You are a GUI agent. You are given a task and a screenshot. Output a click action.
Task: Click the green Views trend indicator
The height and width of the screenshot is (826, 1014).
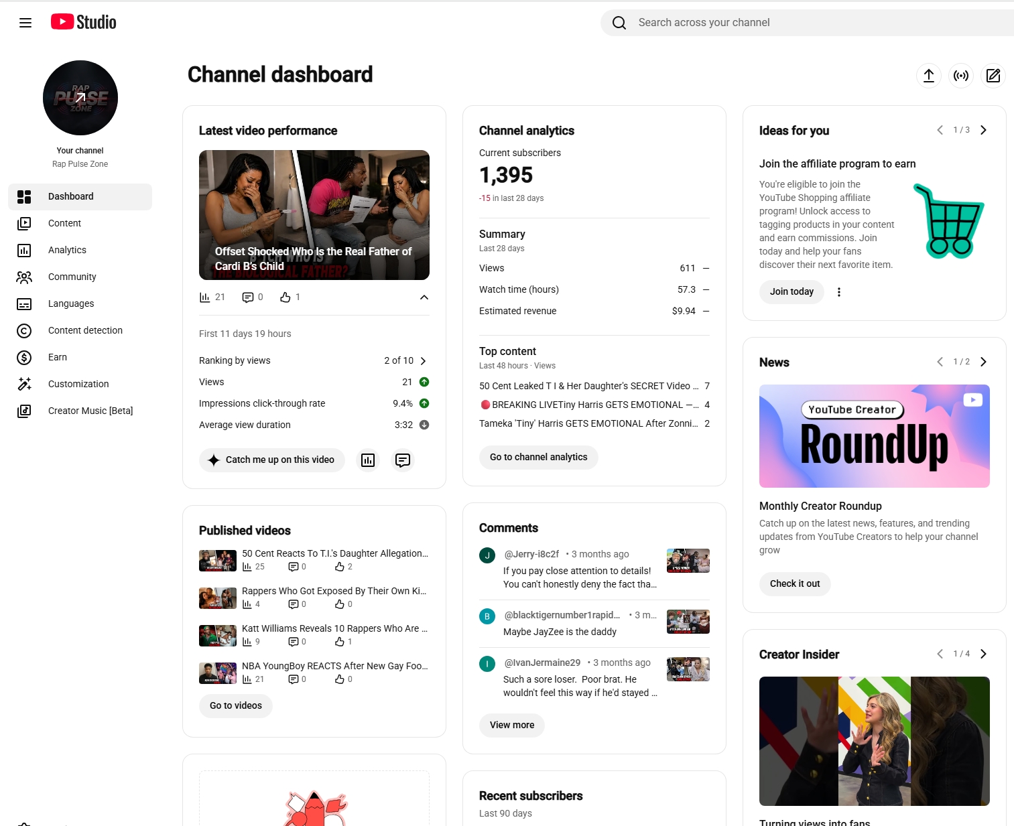[424, 382]
